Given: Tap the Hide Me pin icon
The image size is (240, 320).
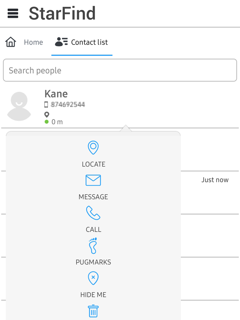Looking at the screenshot, I should click(93, 278).
